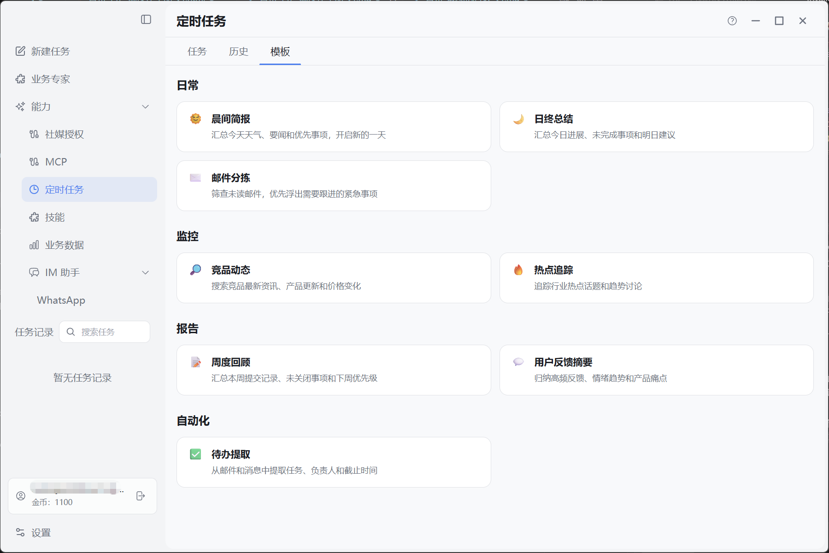Screen dimensions: 829x553
Task: Choose the 日终总结 template title
Action: coord(554,119)
